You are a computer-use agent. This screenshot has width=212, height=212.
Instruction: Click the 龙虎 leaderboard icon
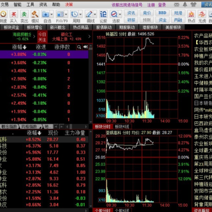point(201,14)
